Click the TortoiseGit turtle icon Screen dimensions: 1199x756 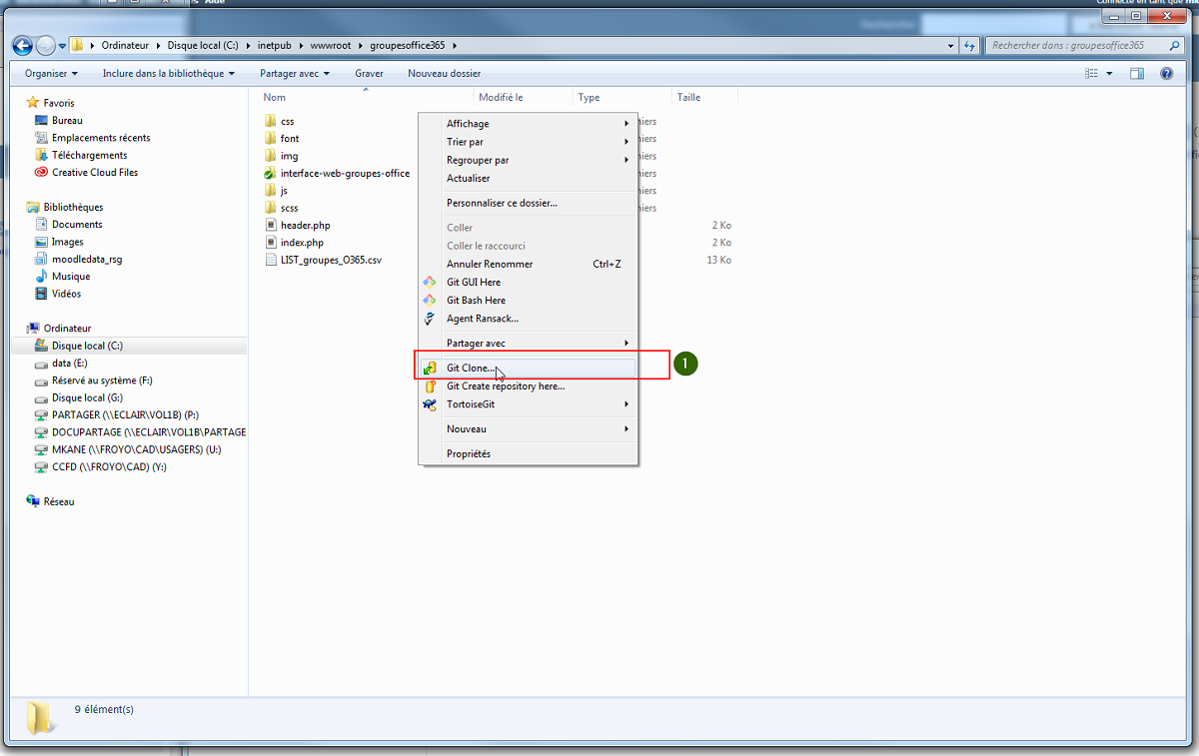[430, 404]
